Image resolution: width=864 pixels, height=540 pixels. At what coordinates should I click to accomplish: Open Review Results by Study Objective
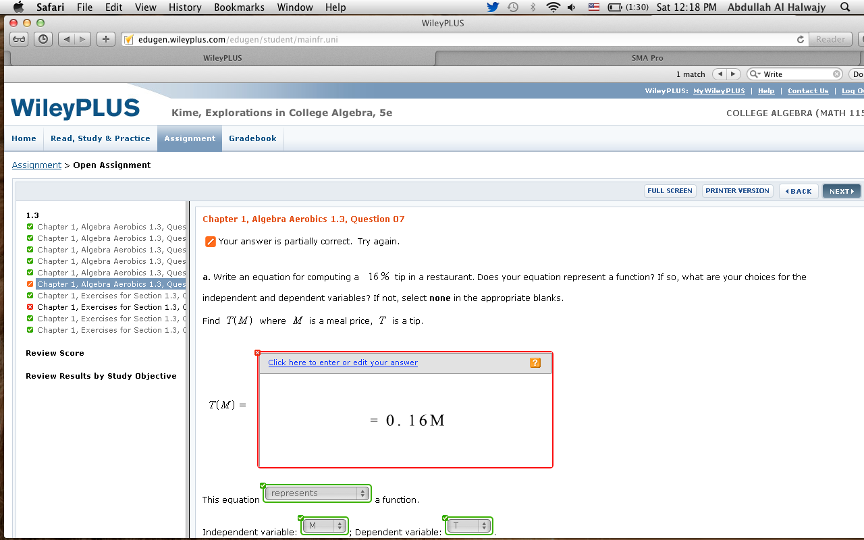pos(101,376)
